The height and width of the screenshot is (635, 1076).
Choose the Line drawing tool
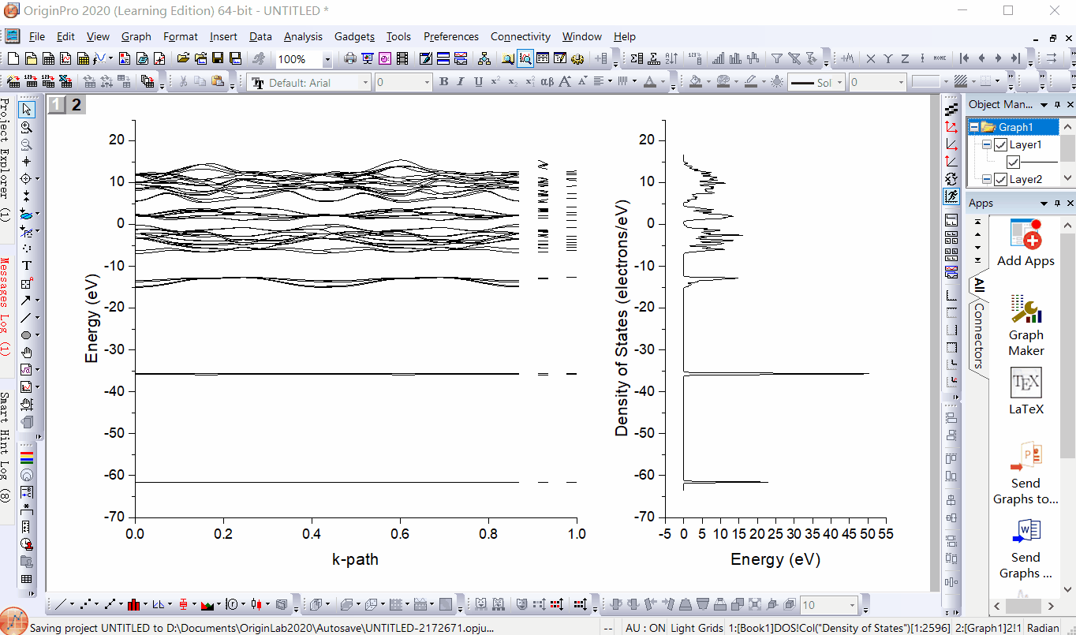(x=27, y=318)
